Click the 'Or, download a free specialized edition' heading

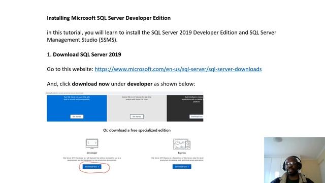pyautogui.click(x=137, y=130)
